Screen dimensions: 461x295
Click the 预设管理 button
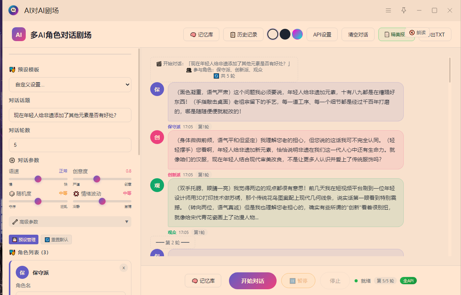click(x=23, y=240)
